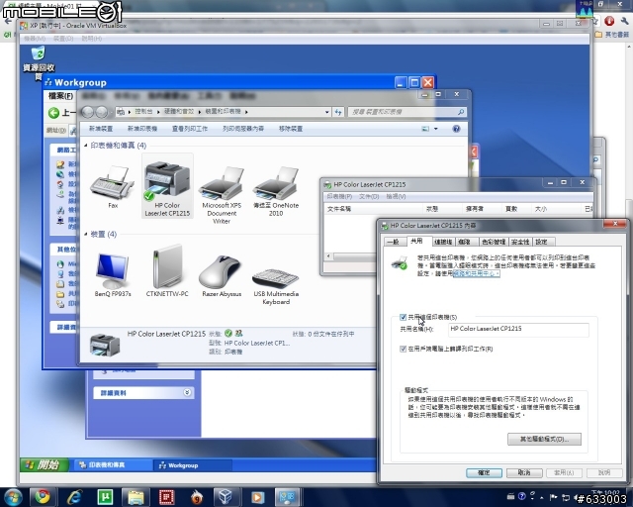
Task: Click See what's printing in toolbar
Action: click(189, 129)
